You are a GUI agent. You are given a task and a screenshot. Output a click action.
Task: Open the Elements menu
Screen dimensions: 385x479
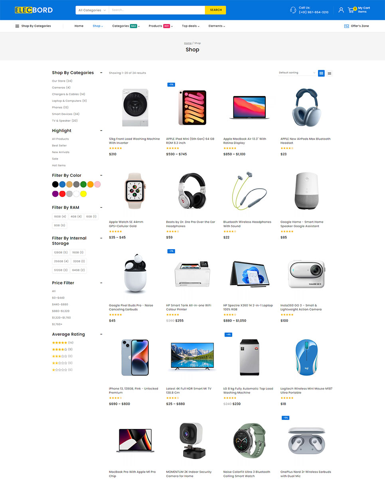(217, 26)
